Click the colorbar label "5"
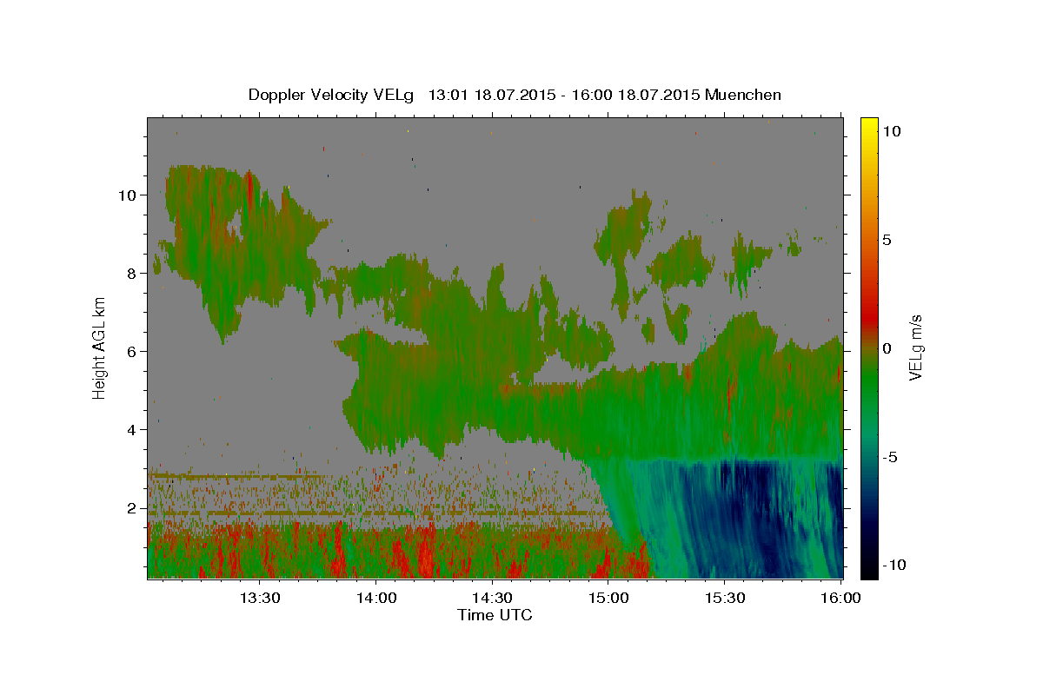 click(887, 240)
